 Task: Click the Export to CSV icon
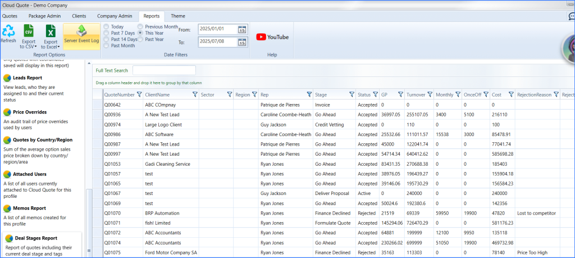pos(28,31)
